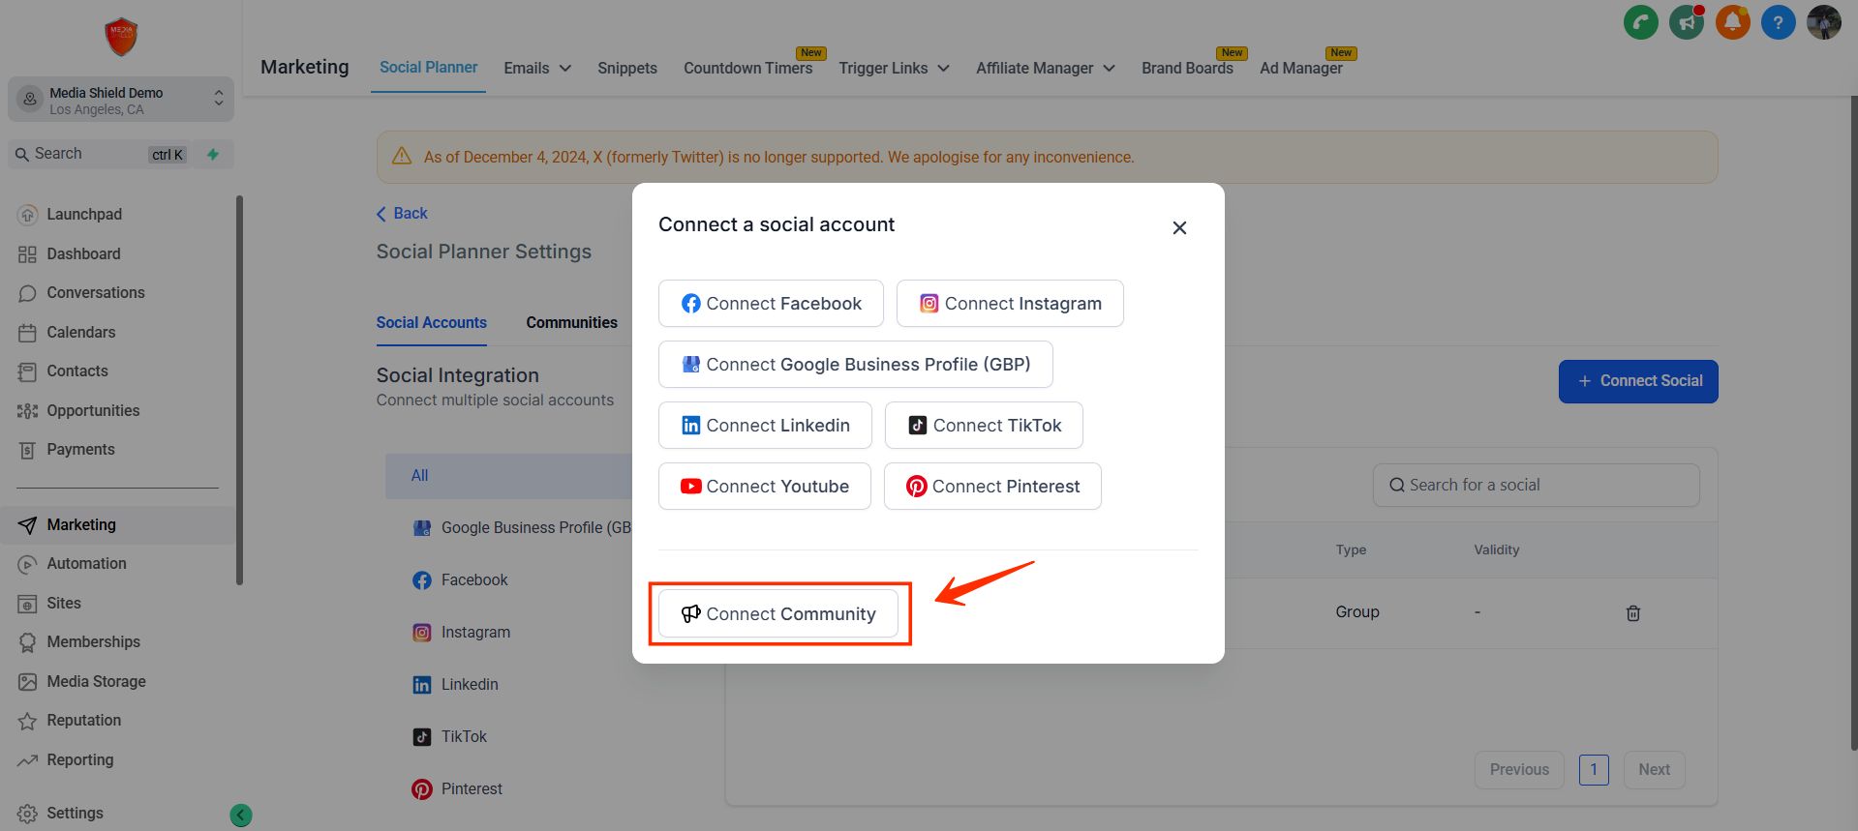Close the Connect a social account dialog

(x=1179, y=228)
